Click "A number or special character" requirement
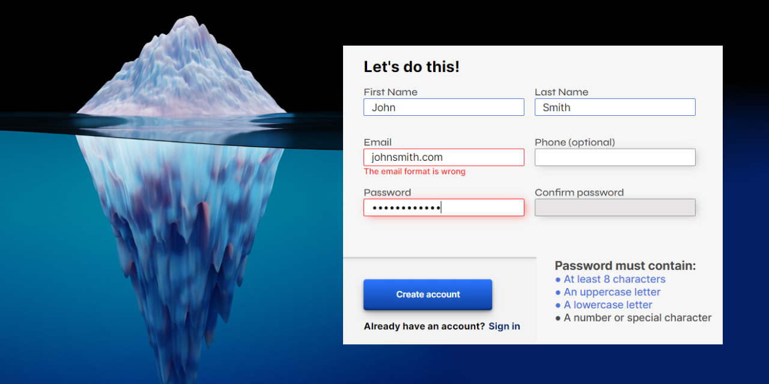Screen dimensions: 769x384 [x=633, y=318]
